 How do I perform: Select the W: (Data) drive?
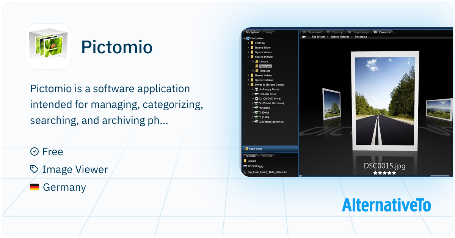265,108
